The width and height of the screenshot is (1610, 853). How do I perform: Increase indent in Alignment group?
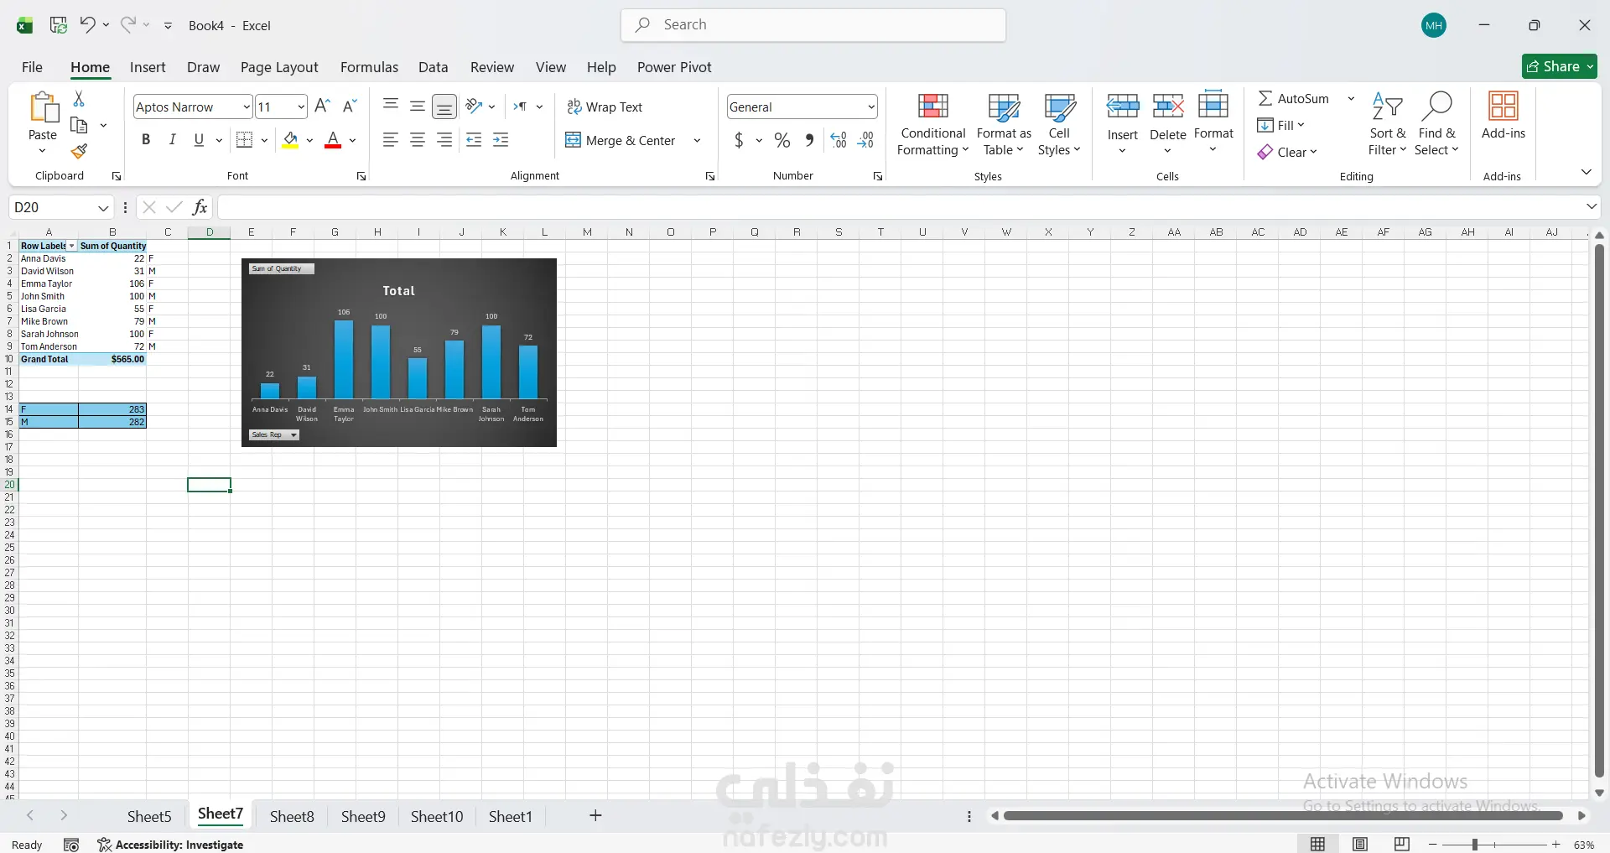501,140
